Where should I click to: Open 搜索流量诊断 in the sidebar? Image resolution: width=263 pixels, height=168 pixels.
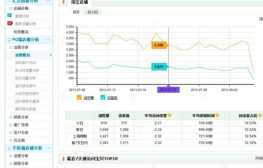point(25,24)
